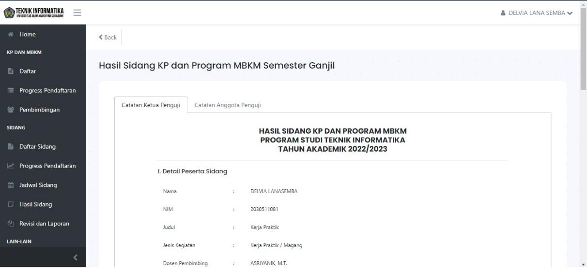
Task: Click the Hasil Sidang icon
Action: click(x=10, y=204)
